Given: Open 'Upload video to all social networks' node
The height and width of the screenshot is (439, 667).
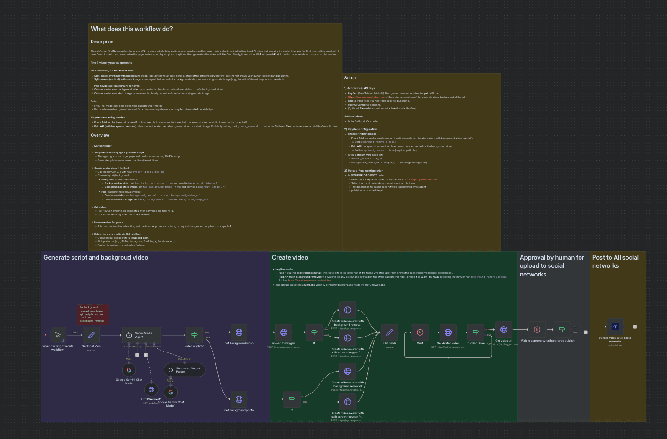Looking at the screenshot, I should [x=615, y=327].
